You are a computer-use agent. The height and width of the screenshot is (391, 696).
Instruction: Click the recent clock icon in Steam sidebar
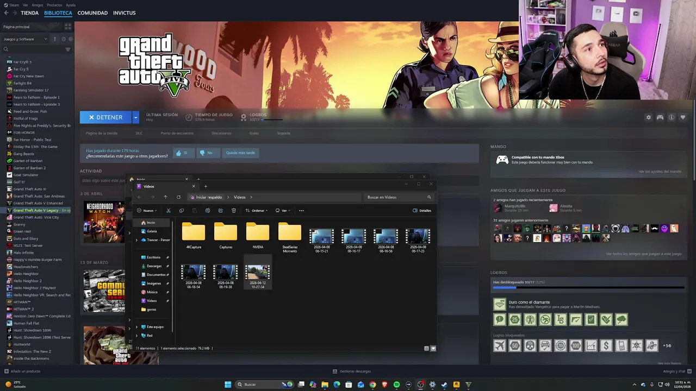tap(64, 39)
